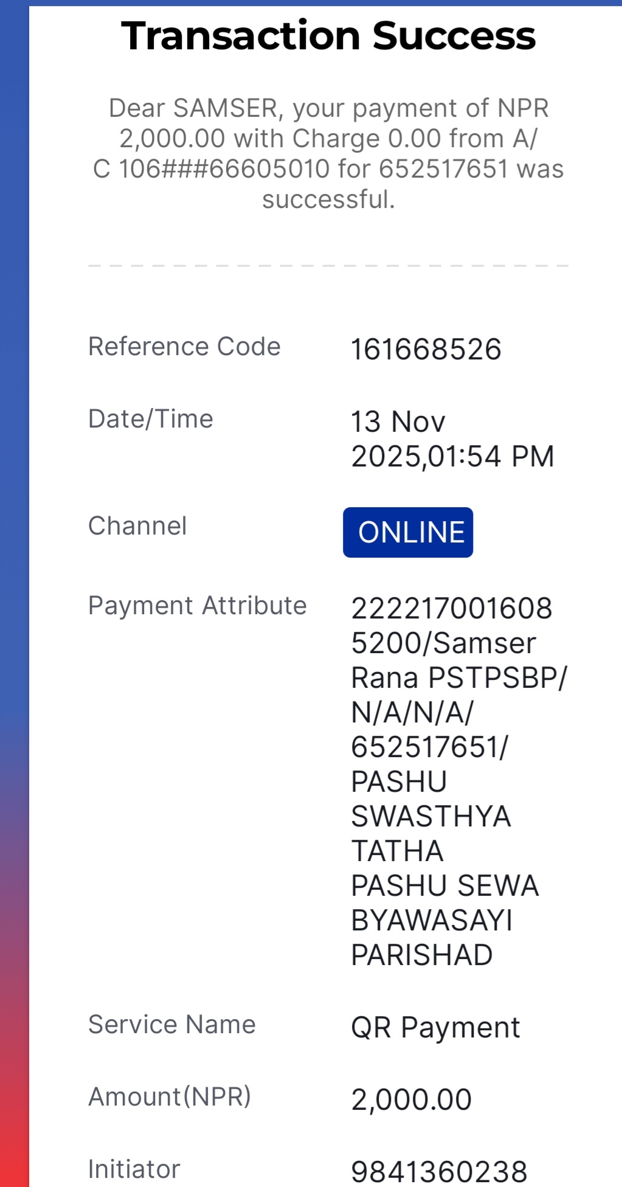Tap the Samser Rana PSTPSBP text
The height and width of the screenshot is (1187, 622).
click(459, 661)
